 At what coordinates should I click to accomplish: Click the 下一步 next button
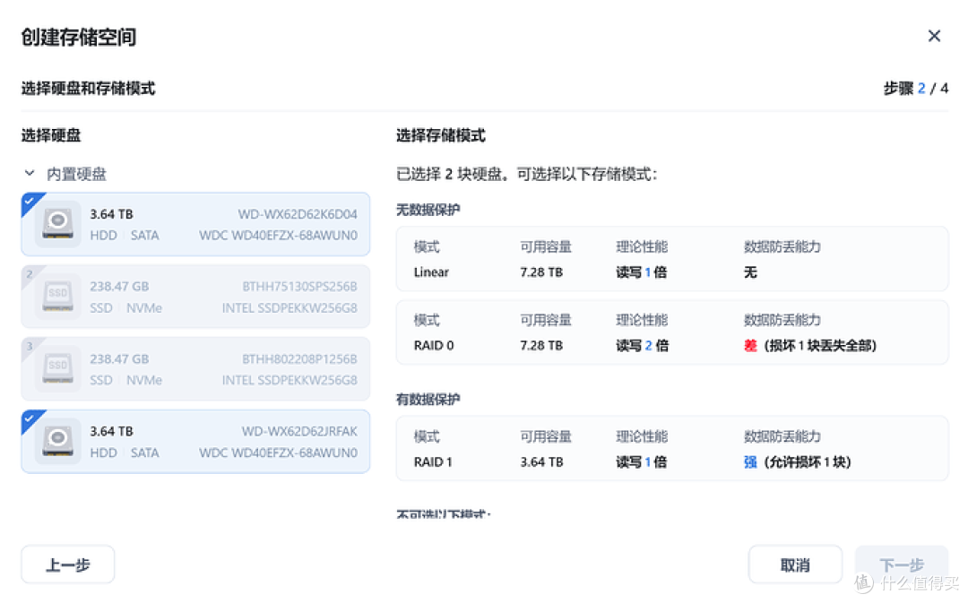901,564
